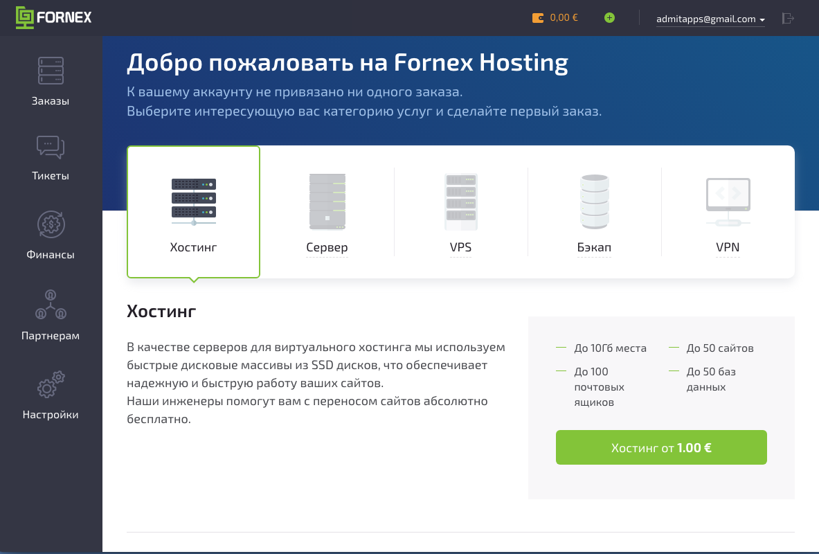Viewport: 819px width, 554px height.
Task: Select the VPS category card
Action: coord(460,211)
